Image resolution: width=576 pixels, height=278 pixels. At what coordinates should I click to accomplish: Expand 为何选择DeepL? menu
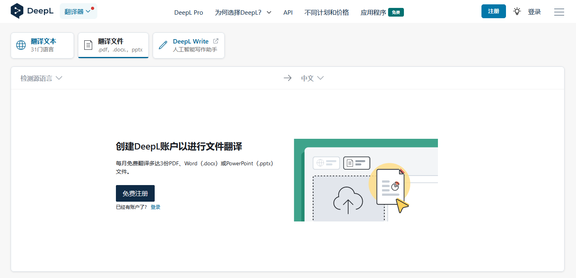243,12
